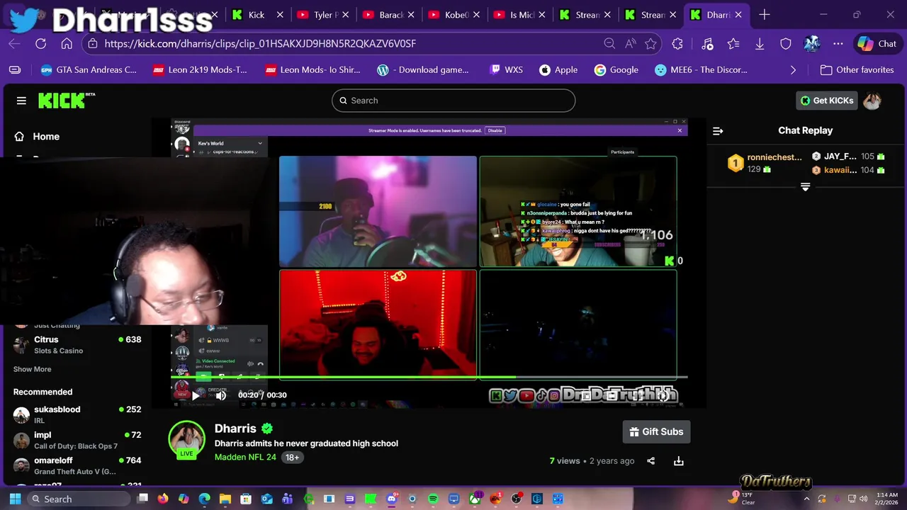Collapse the Chat Replay panel
The width and height of the screenshot is (907, 510).
pyautogui.click(x=718, y=131)
